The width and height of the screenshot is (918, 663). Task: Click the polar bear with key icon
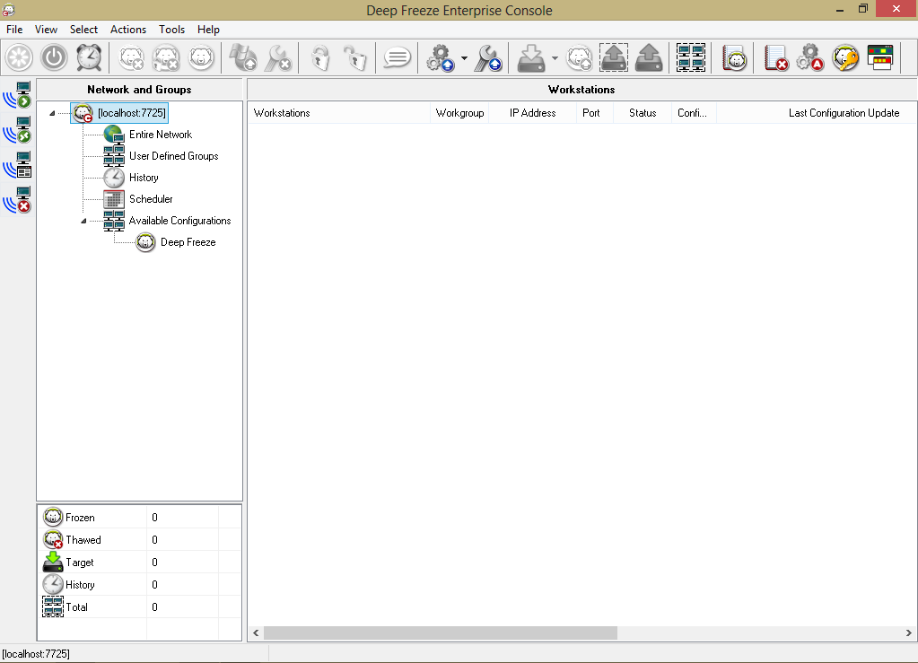pyautogui.click(x=845, y=58)
